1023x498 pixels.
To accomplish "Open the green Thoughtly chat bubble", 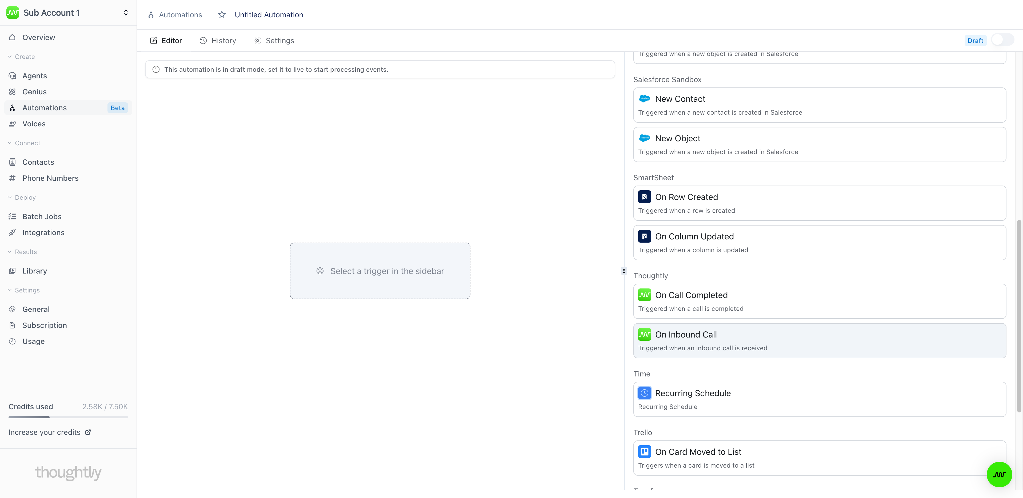I will [x=999, y=475].
